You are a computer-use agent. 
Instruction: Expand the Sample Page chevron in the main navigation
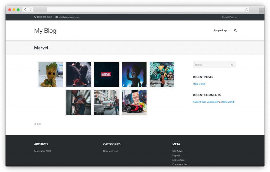pos(228,31)
